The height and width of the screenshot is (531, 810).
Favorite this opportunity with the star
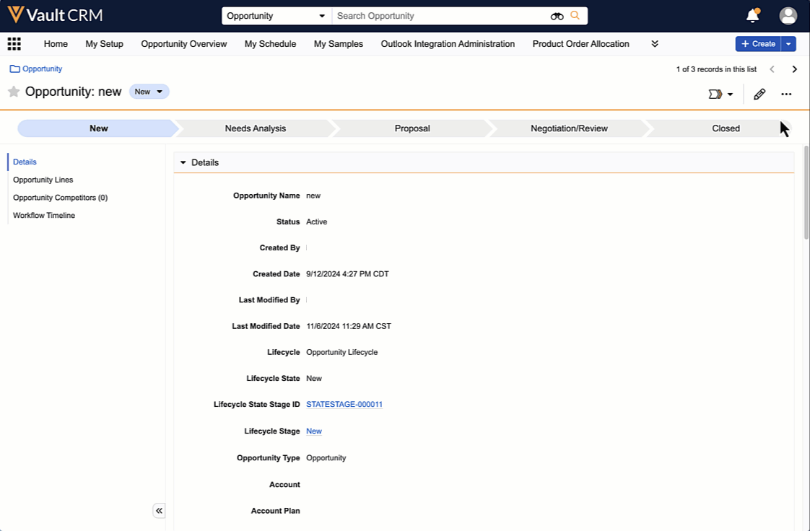(x=14, y=92)
